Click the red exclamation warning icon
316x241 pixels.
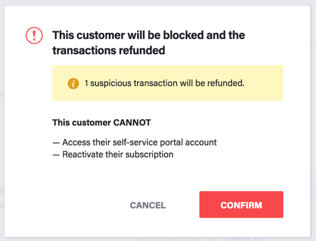pyautogui.click(x=34, y=36)
